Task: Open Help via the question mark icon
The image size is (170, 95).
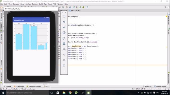Action: [87, 7]
